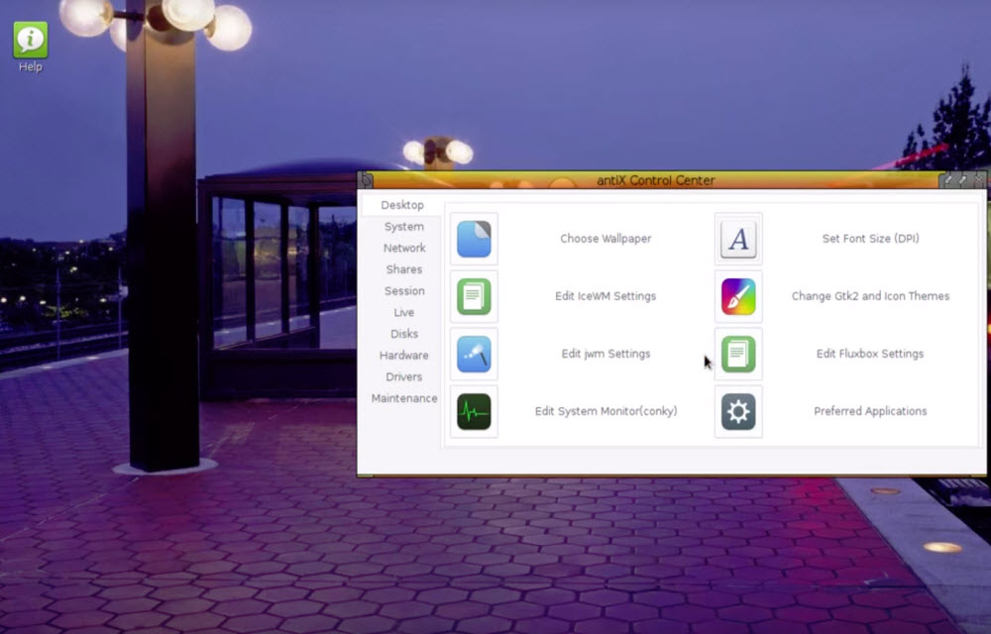Click the Edit Fluxbox Settings label
The height and width of the screenshot is (634, 991).
click(870, 354)
